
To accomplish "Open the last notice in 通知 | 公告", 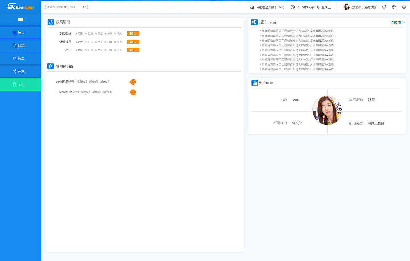I will (297, 69).
